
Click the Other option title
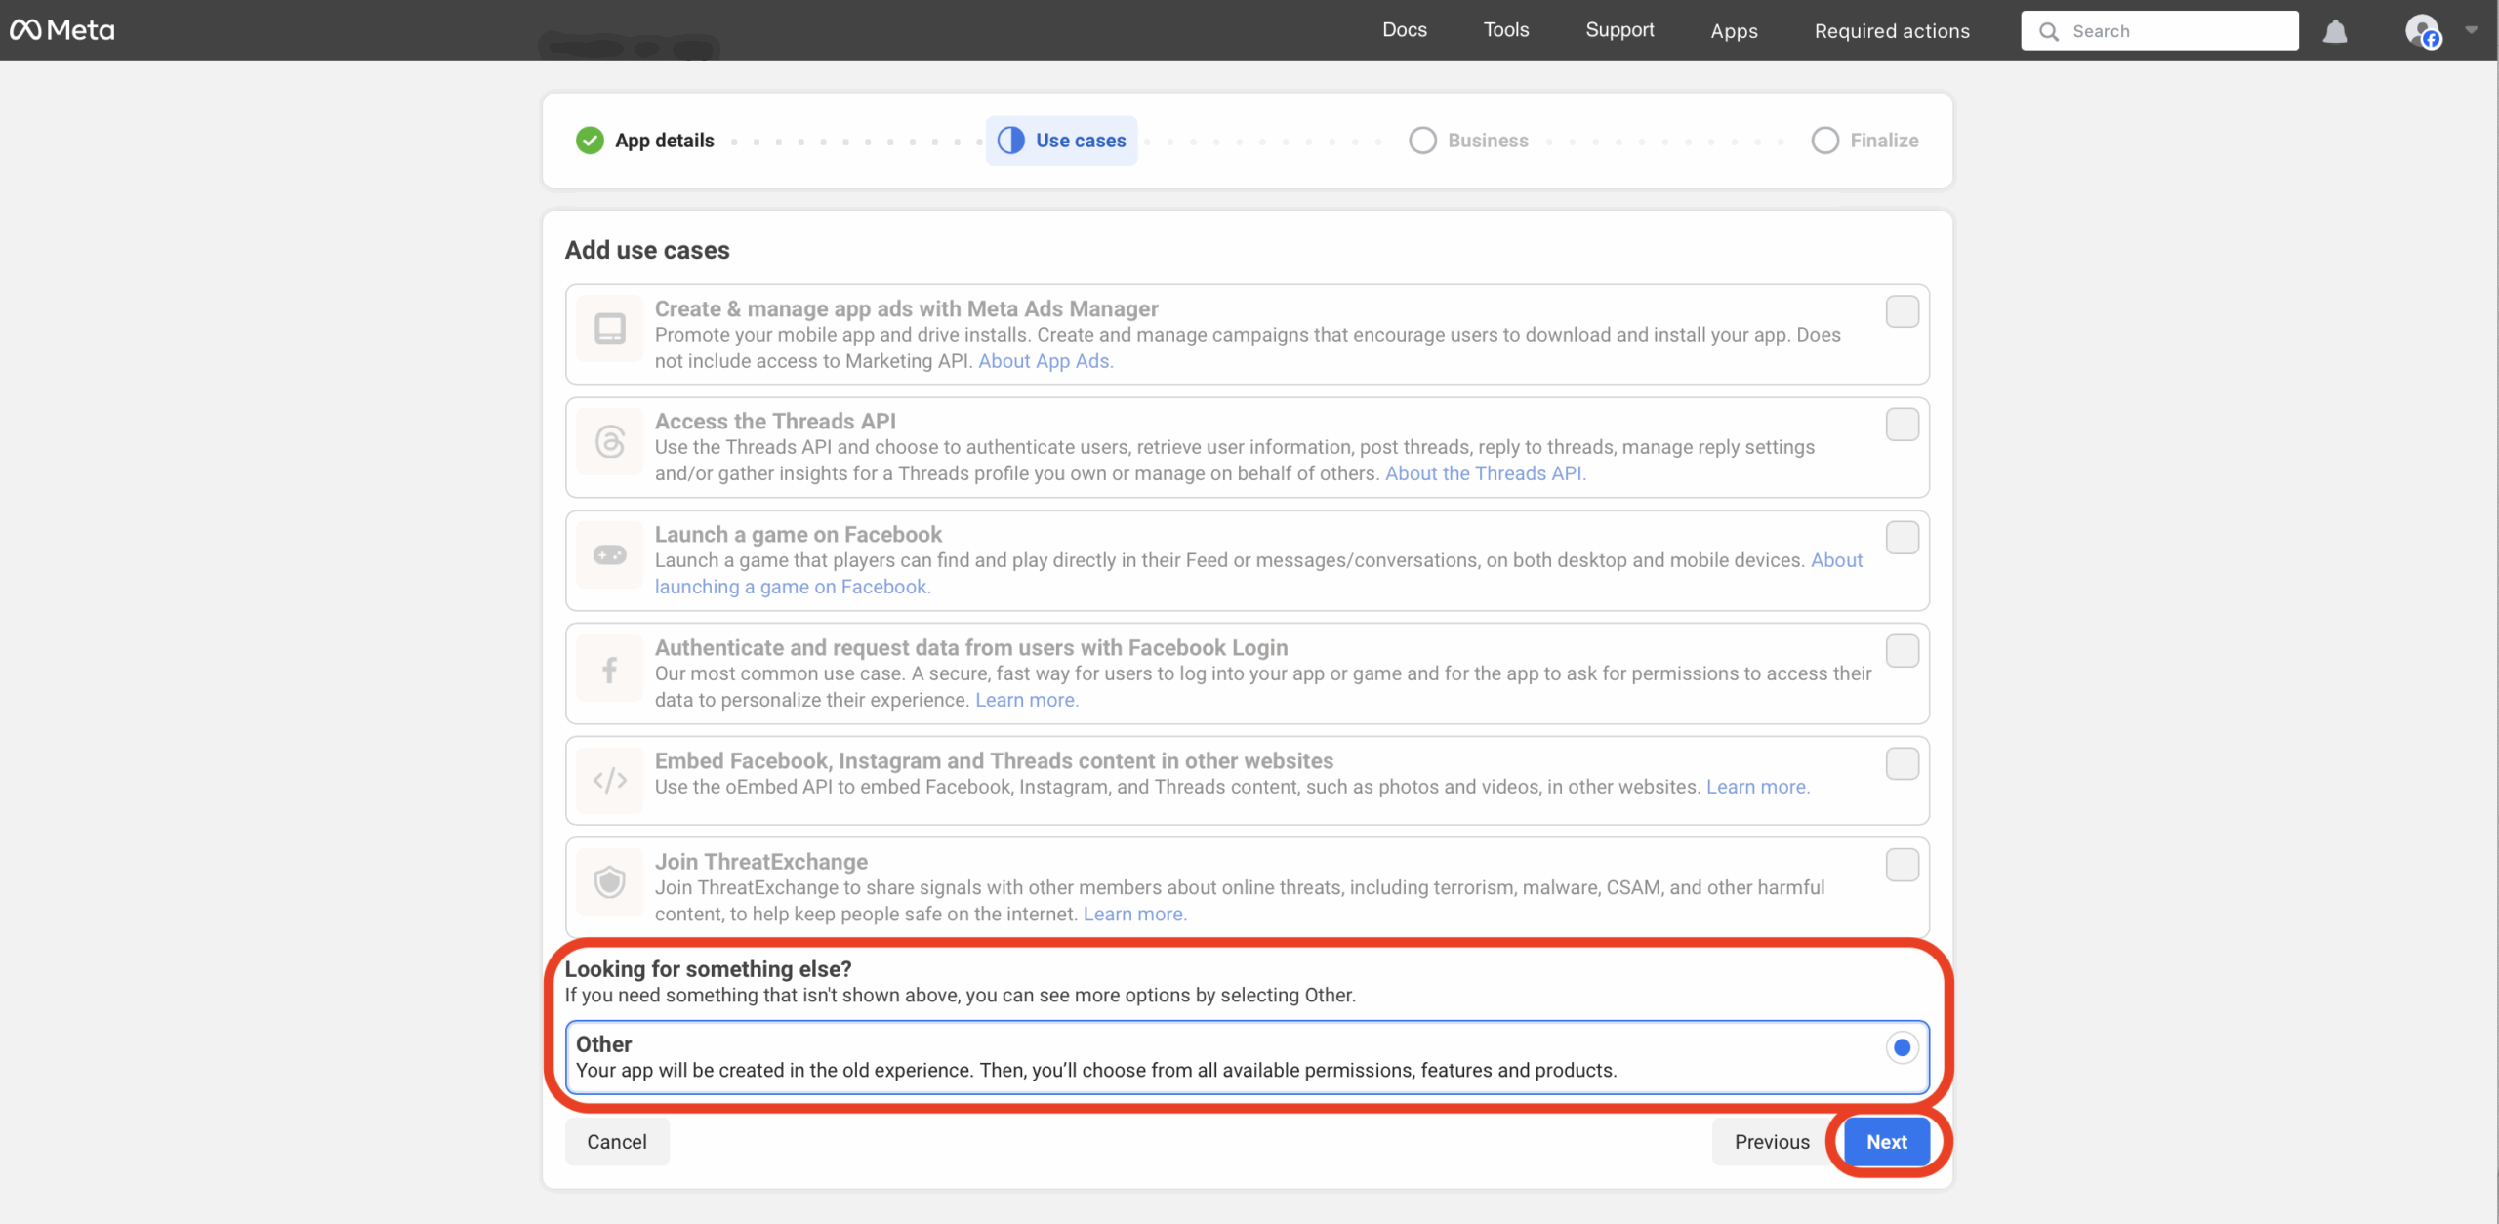pyautogui.click(x=603, y=1044)
